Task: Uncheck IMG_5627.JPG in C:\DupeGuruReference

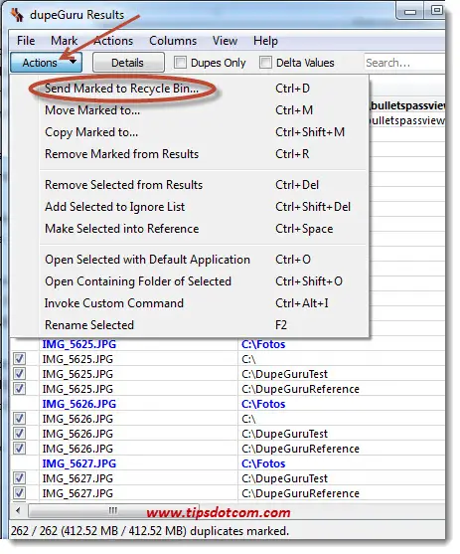Action: click(20, 493)
